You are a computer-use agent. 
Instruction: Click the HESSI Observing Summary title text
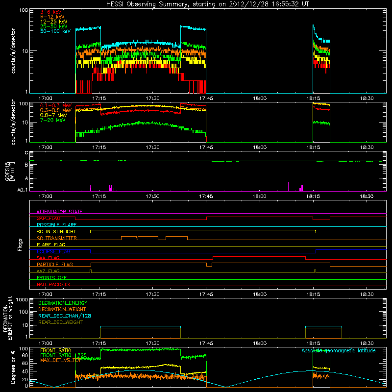pos(207,4)
